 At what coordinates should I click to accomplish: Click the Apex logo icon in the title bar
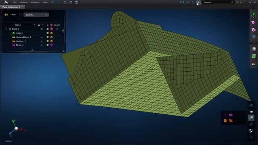point(6,2)
